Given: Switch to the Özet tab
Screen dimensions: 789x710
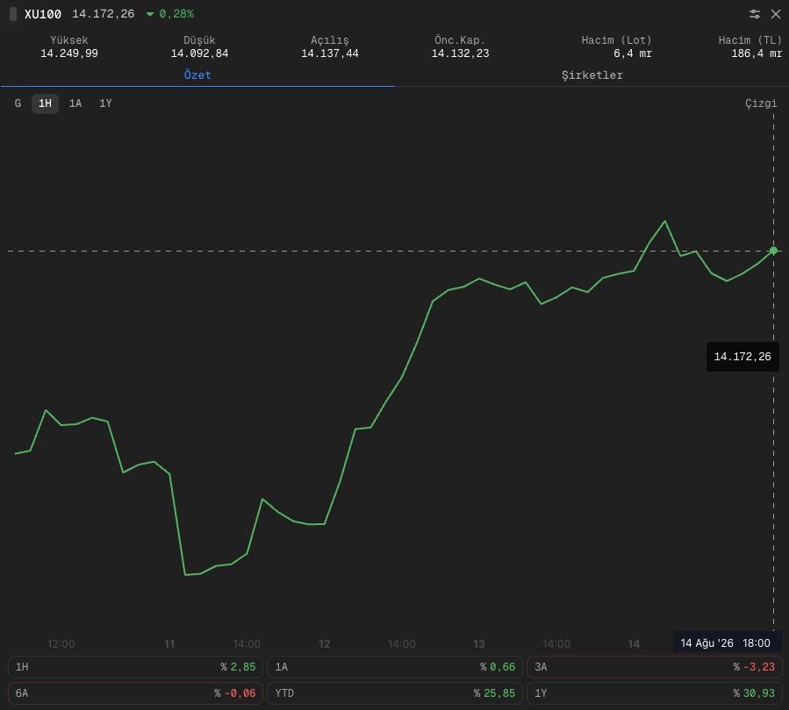Looking at the screenshot, I should [197, 75].
